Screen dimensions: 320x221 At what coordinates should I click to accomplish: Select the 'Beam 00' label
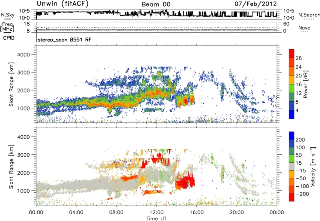[x=156, y=4]
